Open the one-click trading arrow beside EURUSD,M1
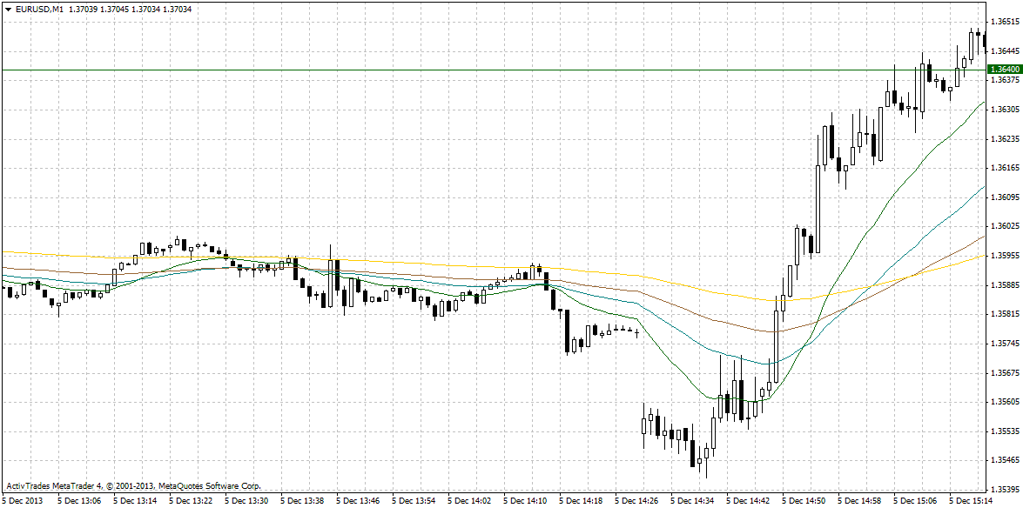 pos(8,9)
